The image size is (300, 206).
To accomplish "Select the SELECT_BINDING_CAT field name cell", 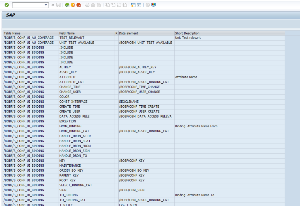I will click(x=87, y=185).
